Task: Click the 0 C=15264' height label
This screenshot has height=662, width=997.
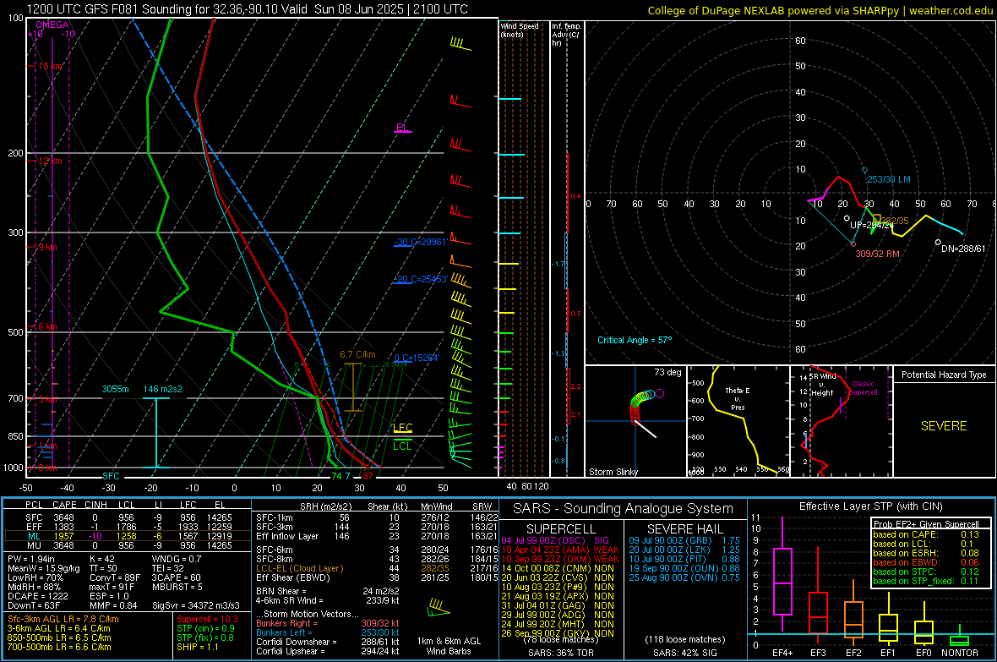Action: pyautogui.click(x=417, y=358)
